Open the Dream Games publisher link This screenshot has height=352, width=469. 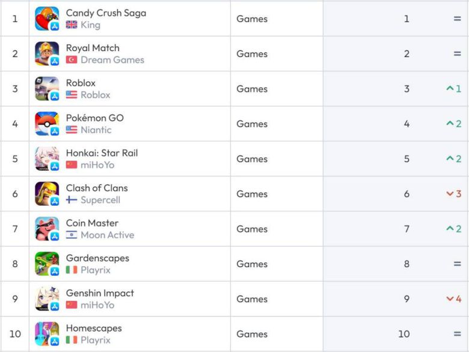point(112,60)
